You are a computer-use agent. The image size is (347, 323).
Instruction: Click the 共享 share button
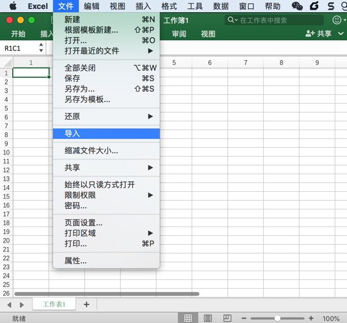point(318,34)
